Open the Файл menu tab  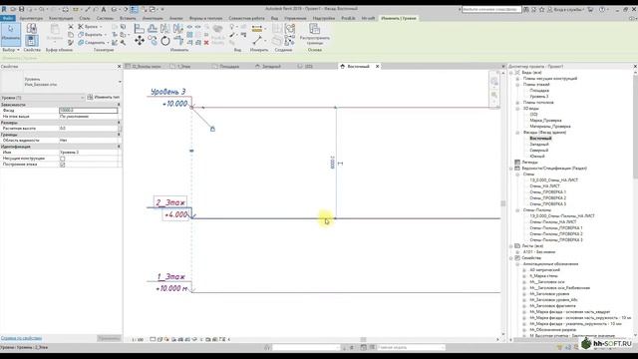tap(8, 18)
